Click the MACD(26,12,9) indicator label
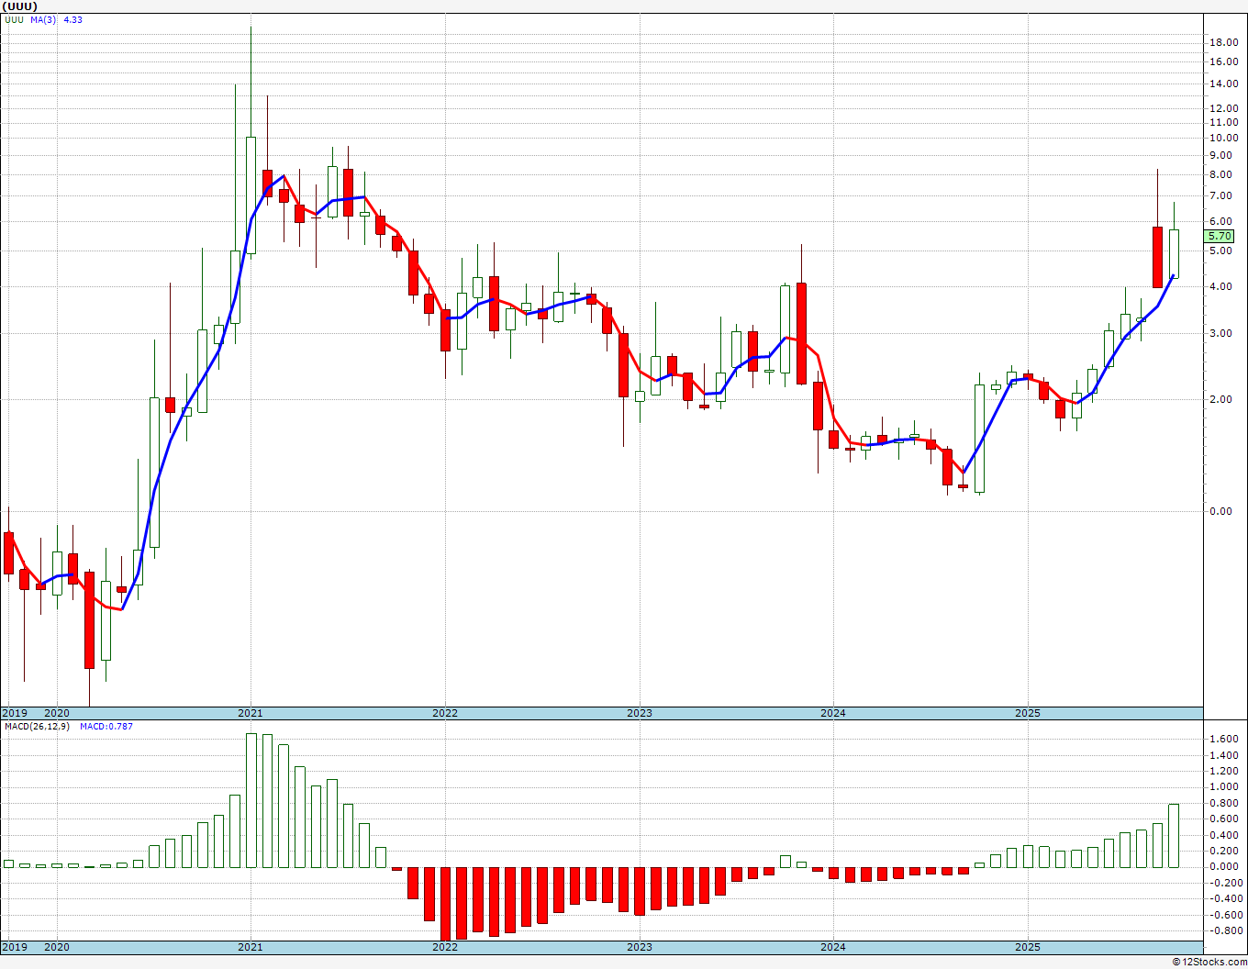This screenshot has width=1248, height=969. 37,727
